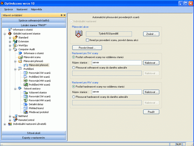Click the Prohlížení HW scanů icon
The image size is (194, 146).
coord(26,85)
